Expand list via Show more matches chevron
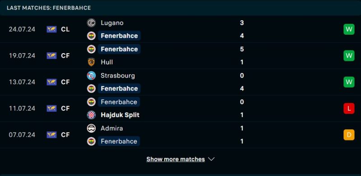This screenshot has height=176, width=361. tap(211, 159)
